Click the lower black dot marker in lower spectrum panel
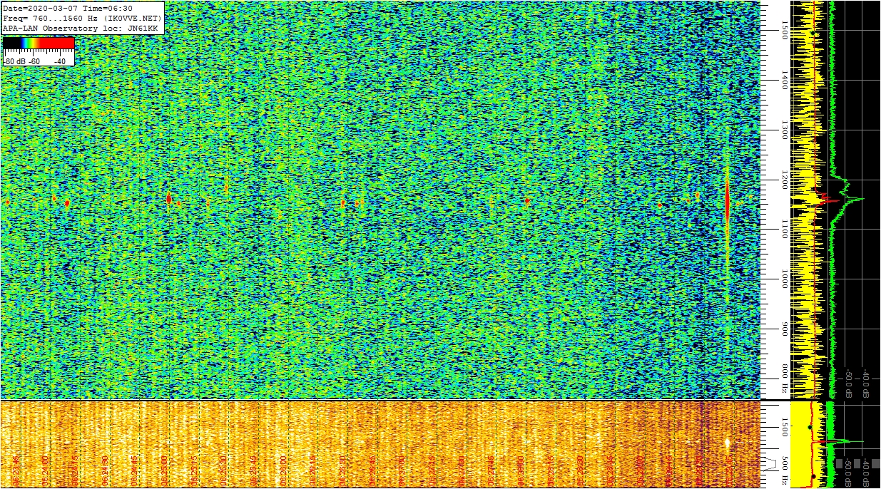881x489 pixels. (x=813, y=476)
